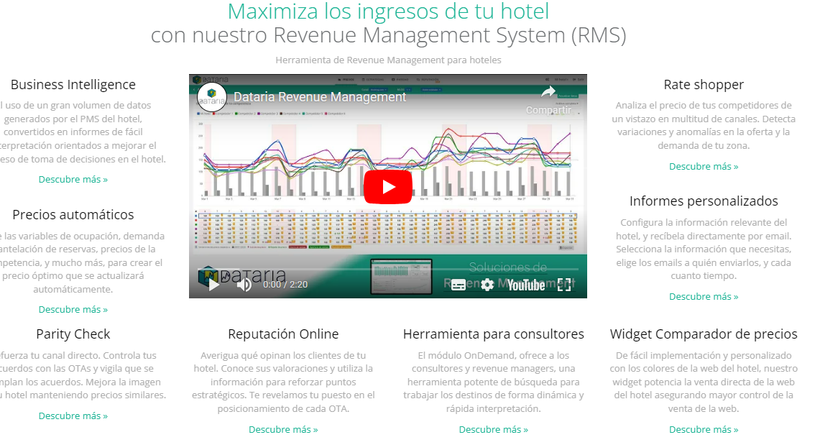Viewport: 838px width, 445px height.
Task: Enter fullscreen mode on the video
Action: [564, 285]
